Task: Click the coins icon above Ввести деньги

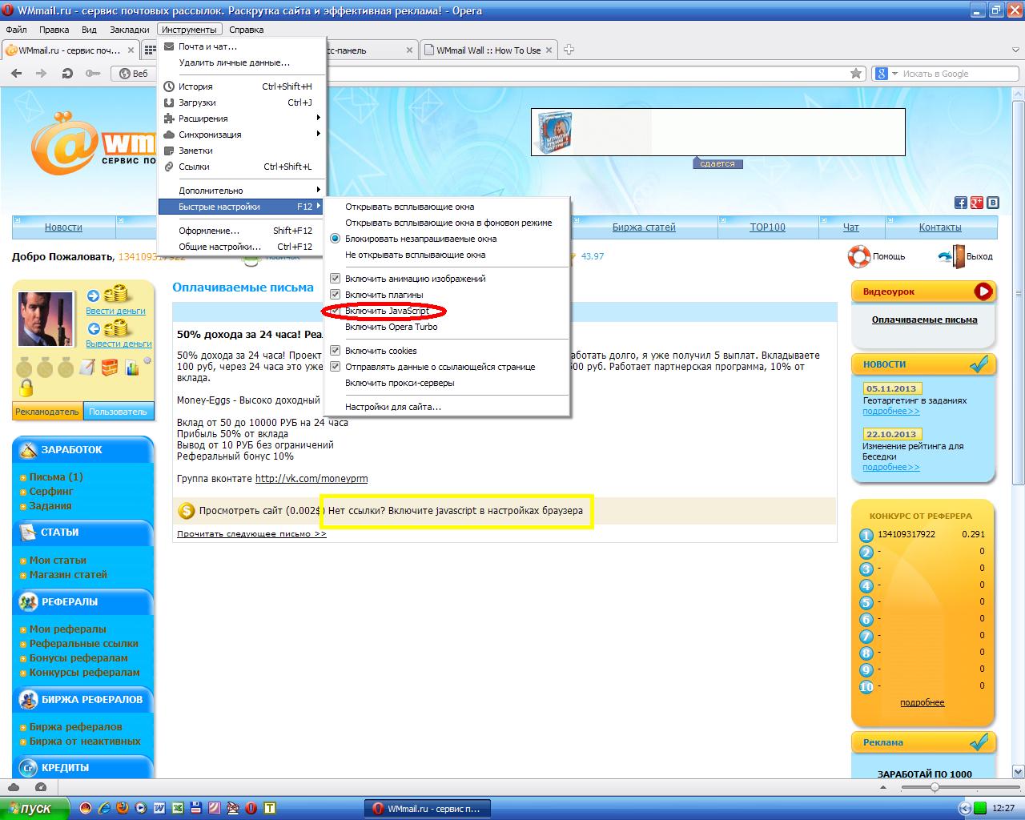Action: click(x=117, y=293)
